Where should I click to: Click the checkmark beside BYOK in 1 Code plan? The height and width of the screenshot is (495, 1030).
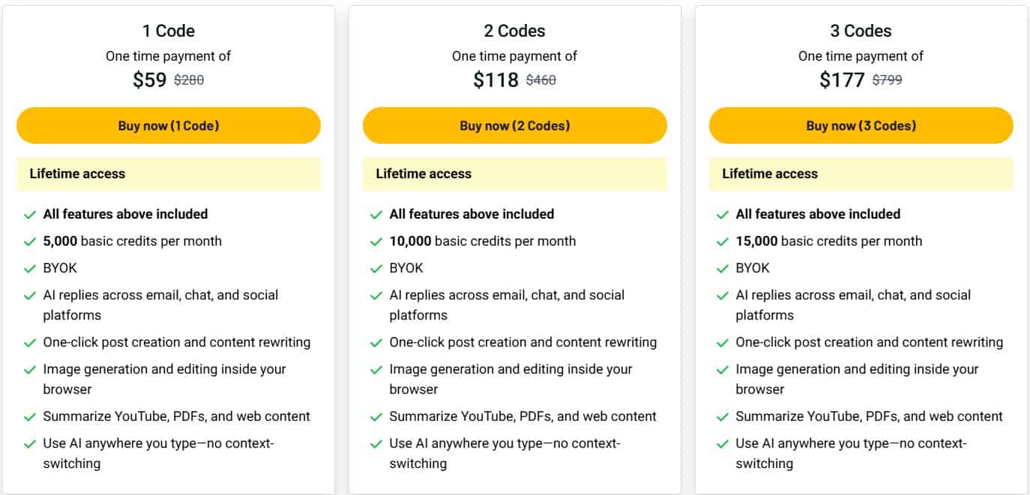(x=31, y=268)
